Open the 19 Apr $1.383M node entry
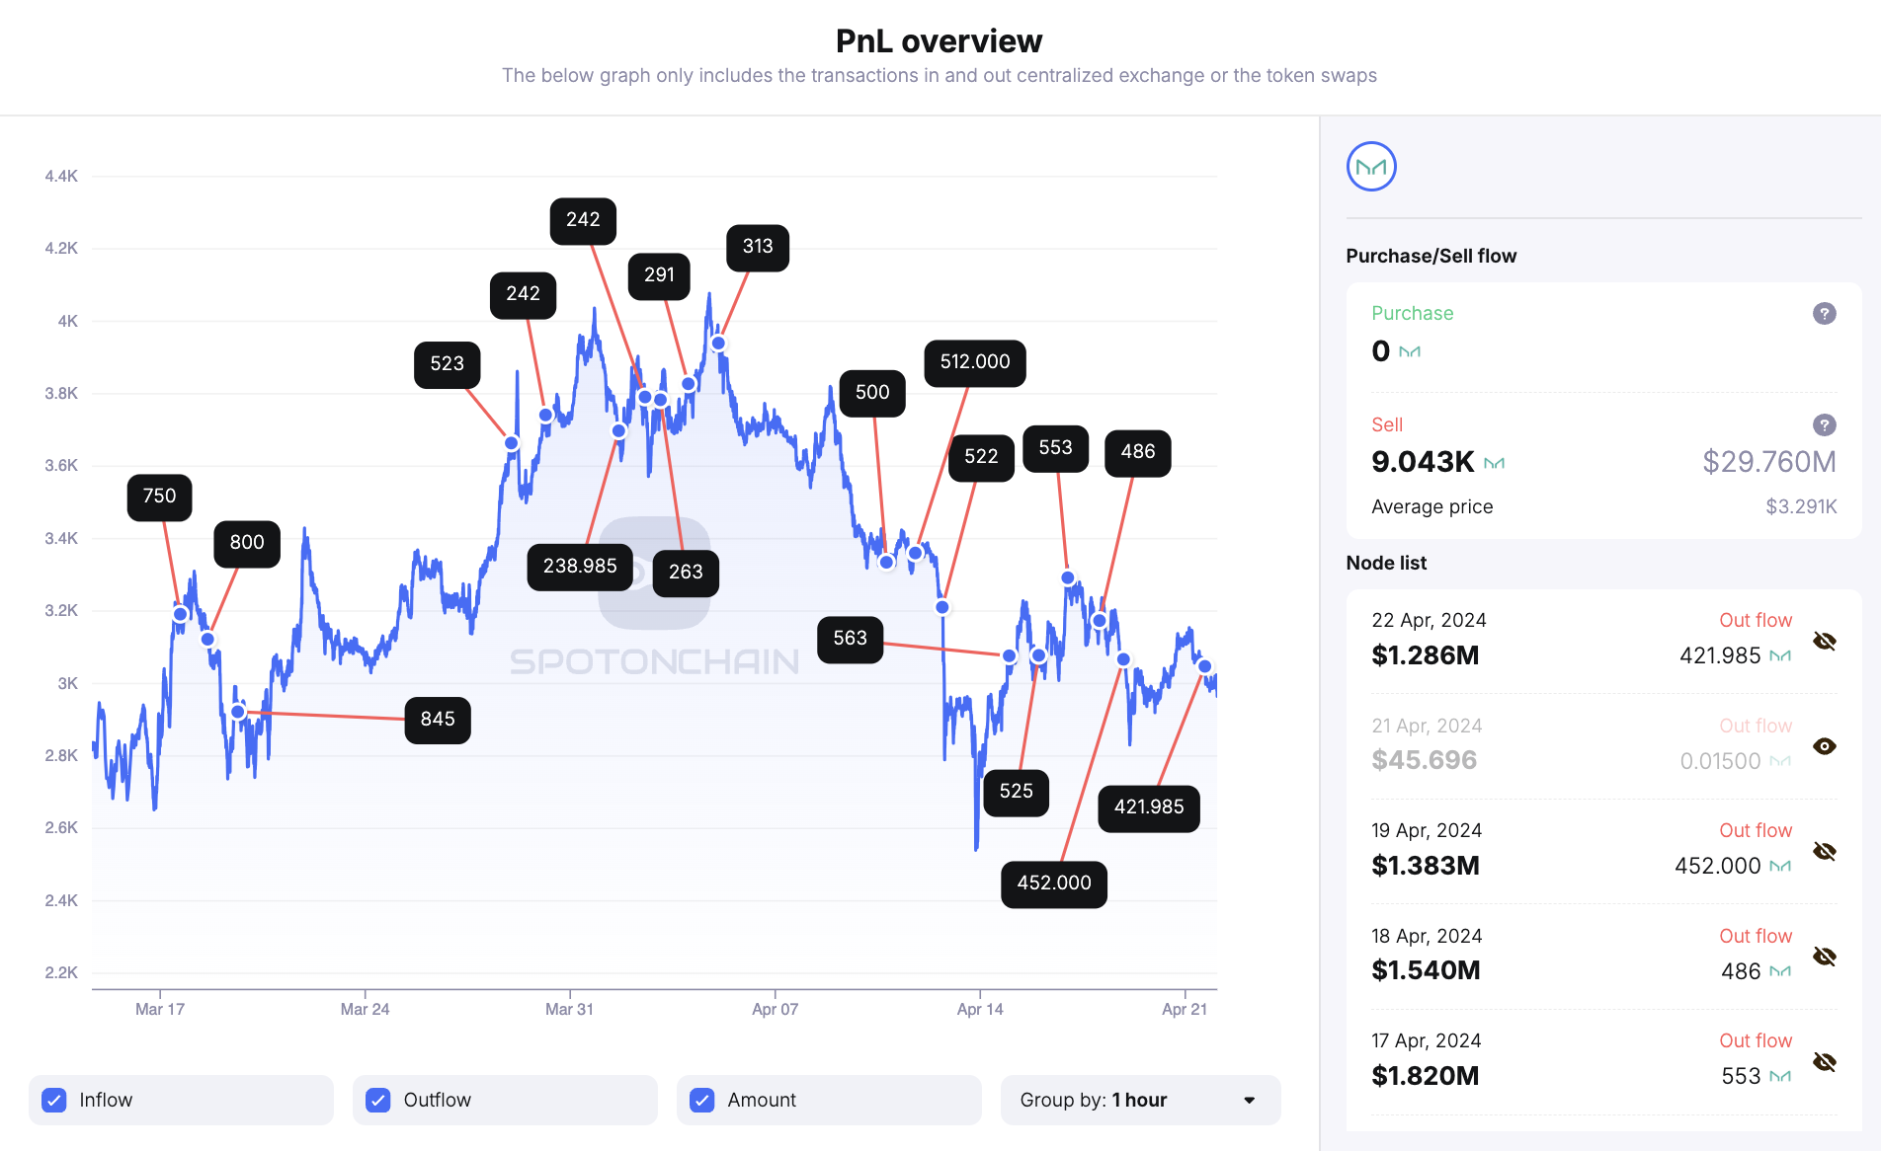 point(1426,866)
